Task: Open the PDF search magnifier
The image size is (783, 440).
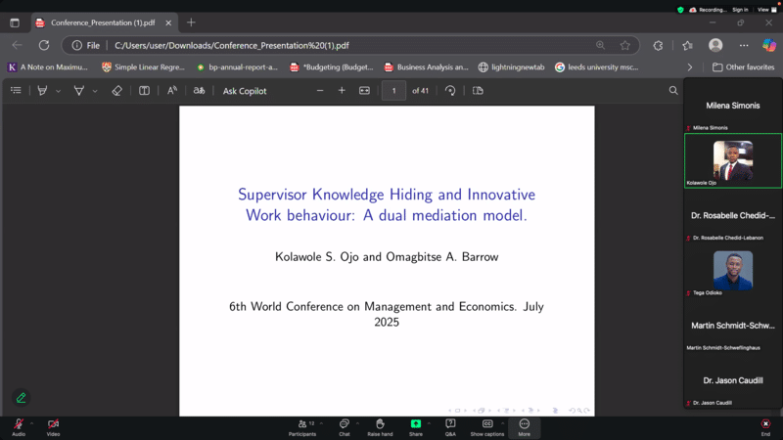Action: (673, 91)
